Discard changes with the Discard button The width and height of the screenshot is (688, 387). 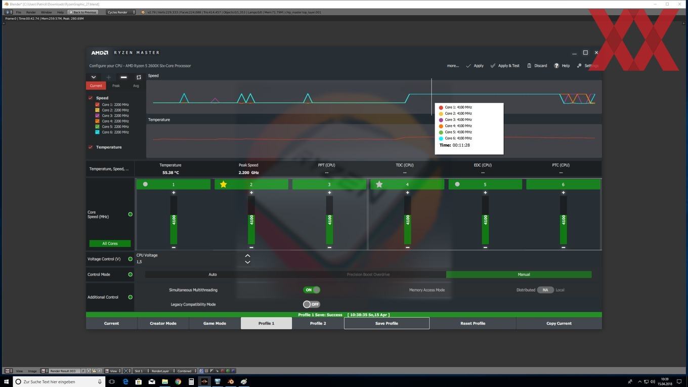[x=537, y=66]
